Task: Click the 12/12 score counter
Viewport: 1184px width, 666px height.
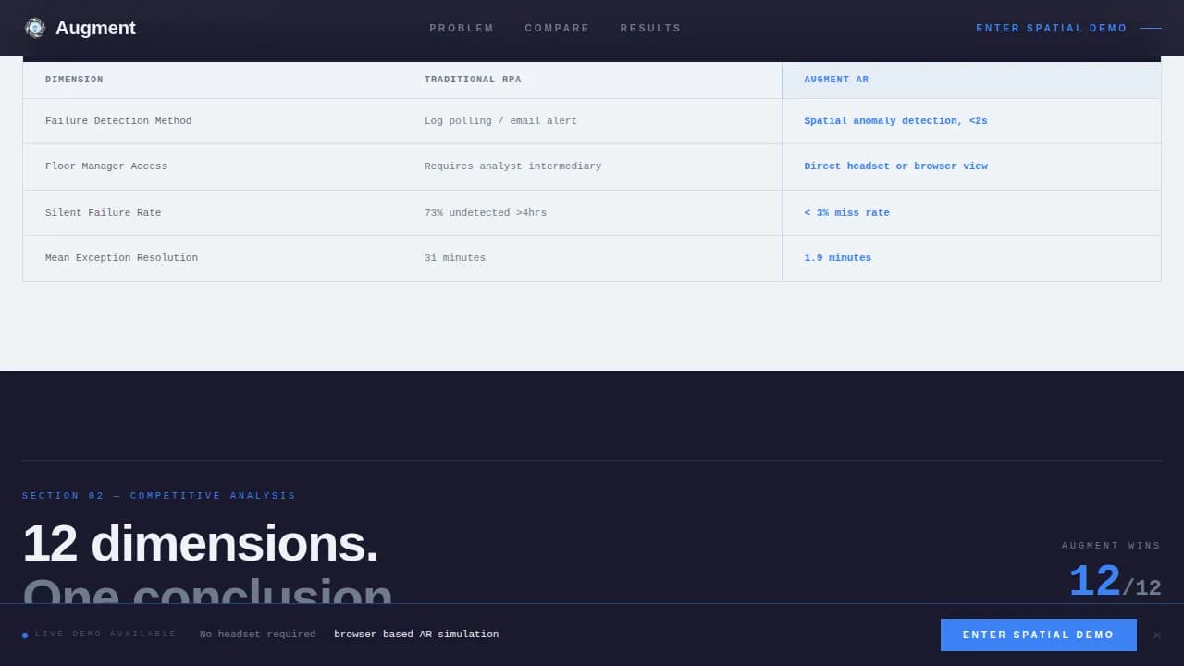Action: 1115,583
